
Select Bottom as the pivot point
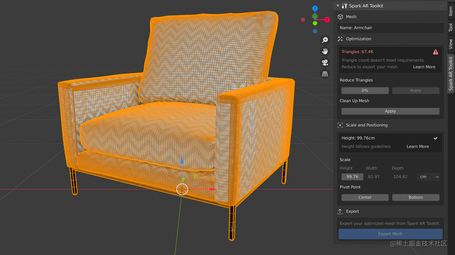tap(416, 197)
